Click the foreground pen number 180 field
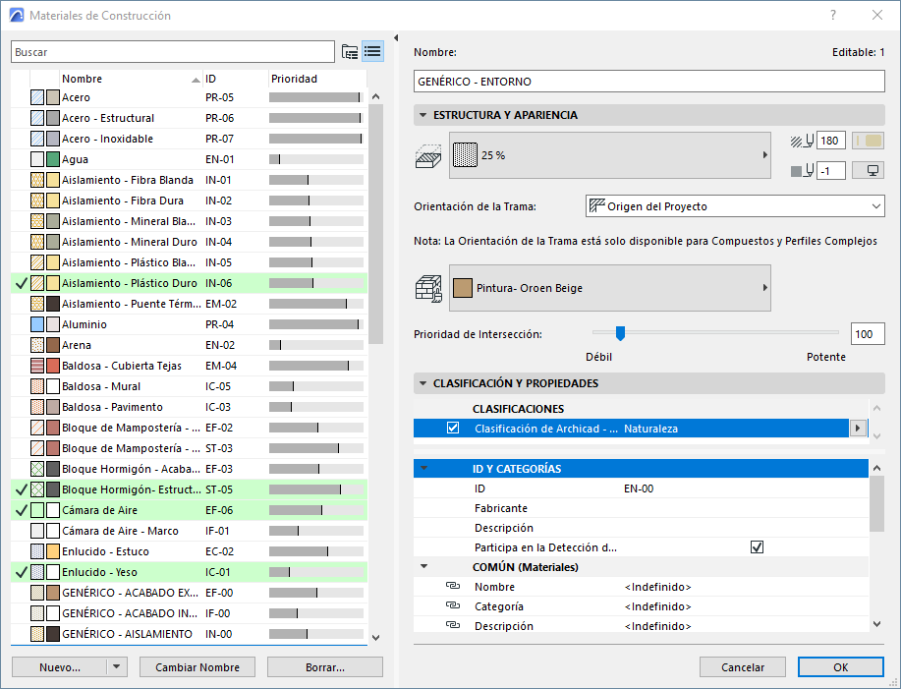 [830, 141]
